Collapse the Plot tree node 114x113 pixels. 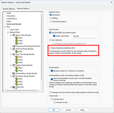(x=5, y=27)
